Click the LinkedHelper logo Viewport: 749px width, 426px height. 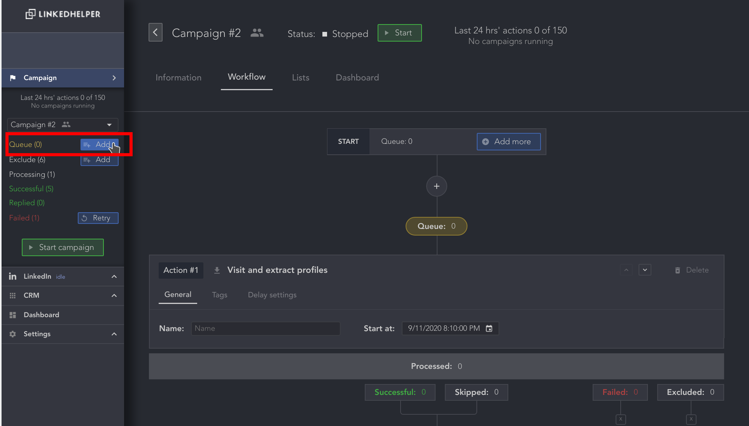pyautogui.click(x=63, y=14)
